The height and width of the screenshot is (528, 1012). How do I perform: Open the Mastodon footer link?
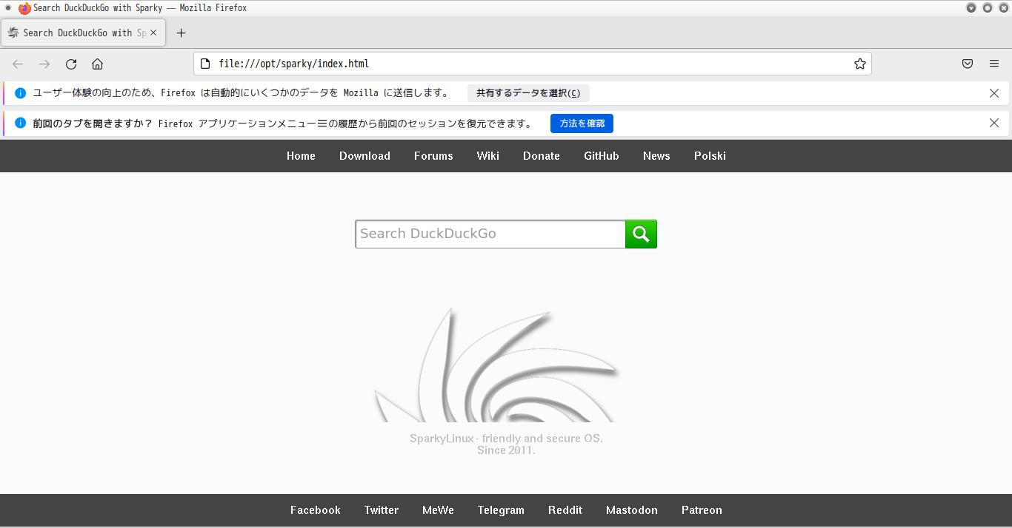632,510
